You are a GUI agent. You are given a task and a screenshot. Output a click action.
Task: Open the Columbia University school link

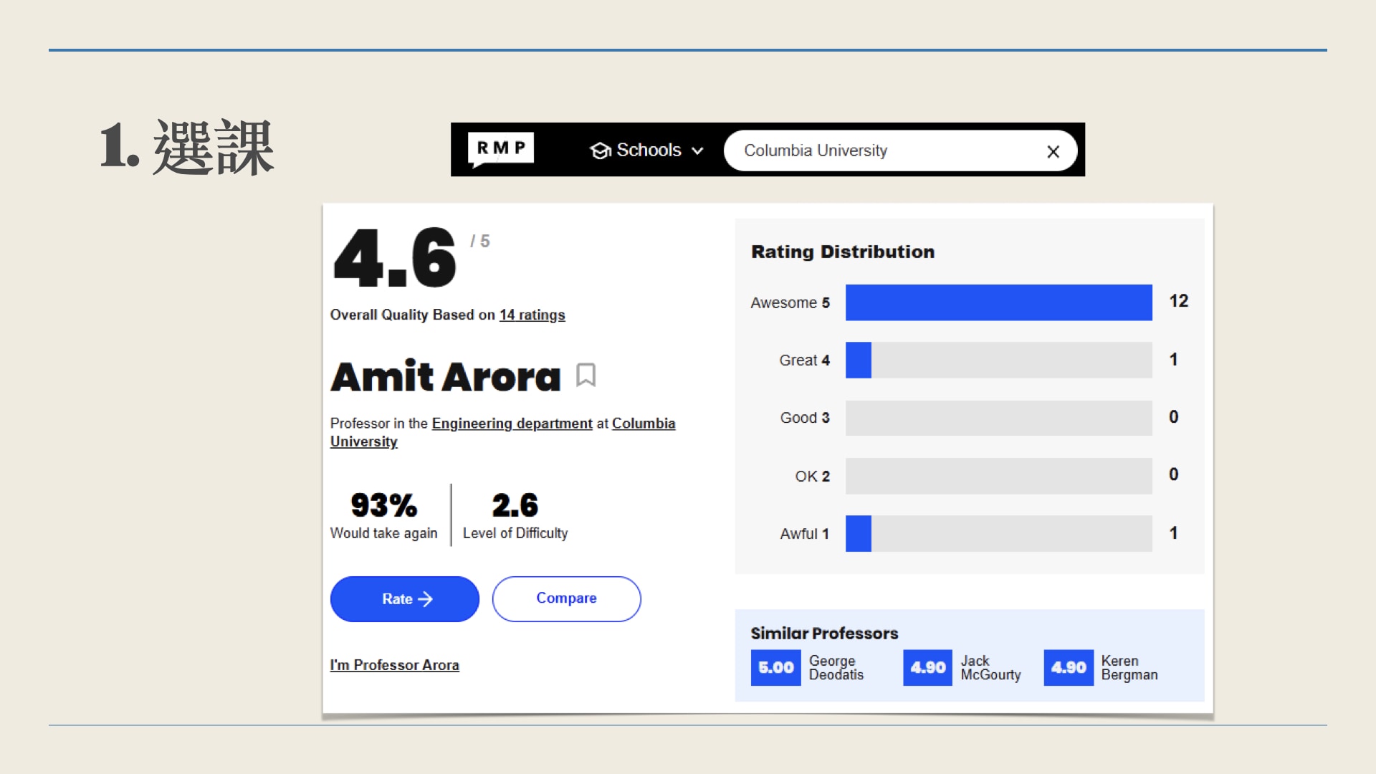click(502, 432)
